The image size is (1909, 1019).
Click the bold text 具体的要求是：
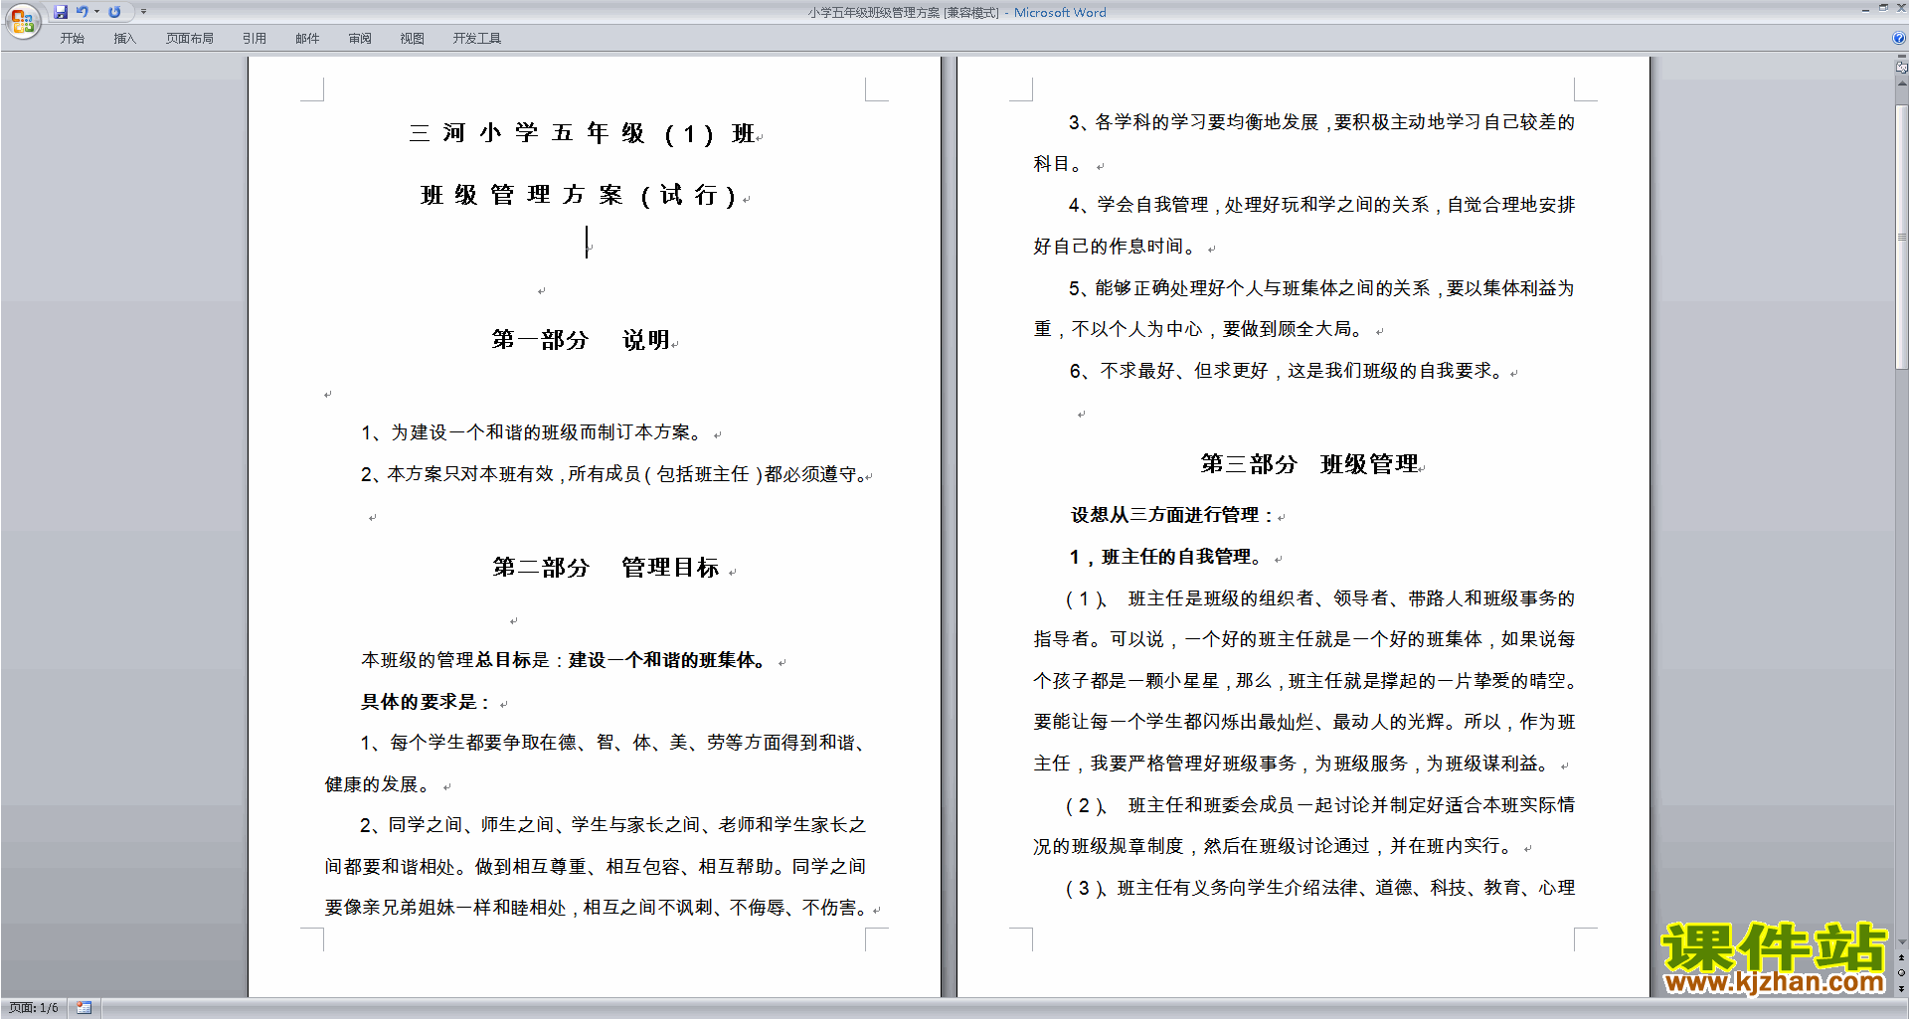(426, 702)
